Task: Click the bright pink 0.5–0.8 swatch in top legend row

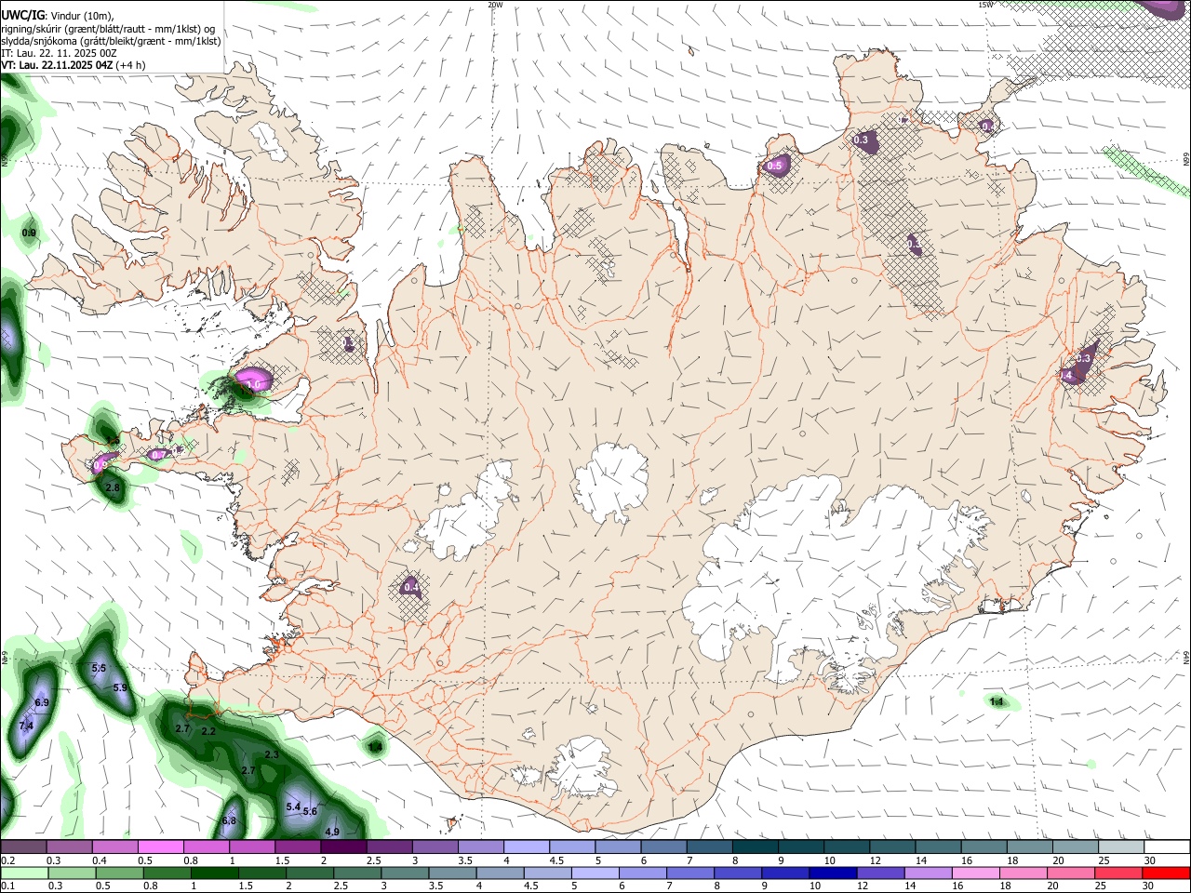Action: (x=160, y=847)
